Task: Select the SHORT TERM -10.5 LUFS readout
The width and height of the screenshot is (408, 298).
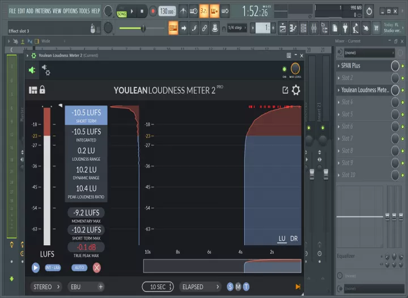Action: pos(86,115)
